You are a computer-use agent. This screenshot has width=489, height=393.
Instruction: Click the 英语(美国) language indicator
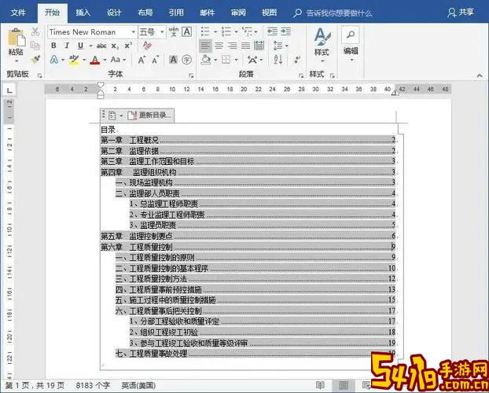tap(138, 386)
